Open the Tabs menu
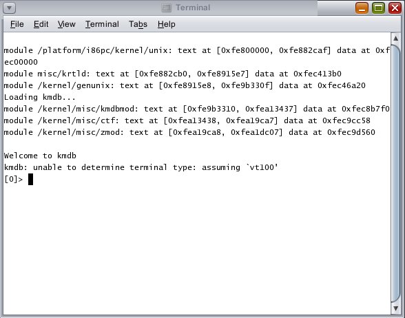Screen dimensions: 405x318 pyautogui.click(x=138, y=24)
